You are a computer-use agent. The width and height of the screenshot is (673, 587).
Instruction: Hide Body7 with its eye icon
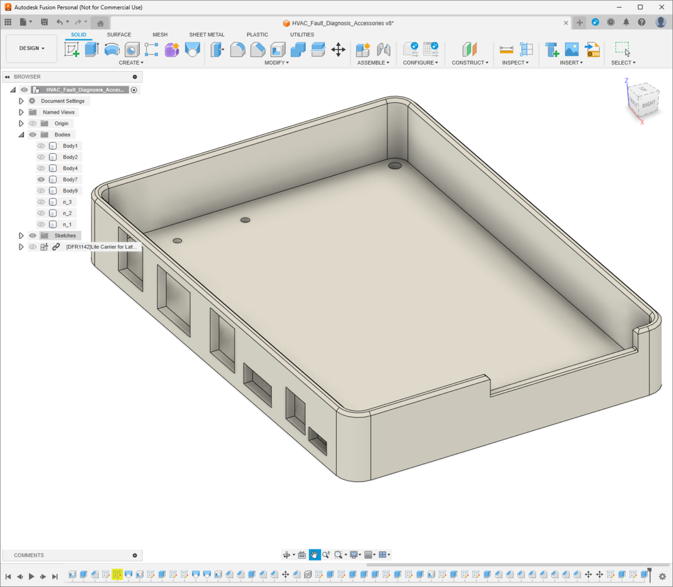pos(41,180)
